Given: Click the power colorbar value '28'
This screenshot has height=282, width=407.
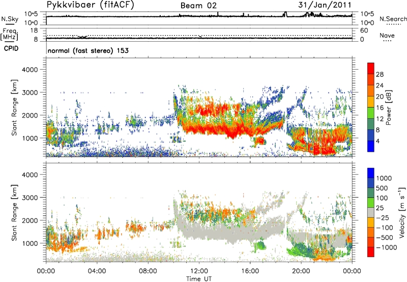Looking at the screenshot, I should 380,74.
